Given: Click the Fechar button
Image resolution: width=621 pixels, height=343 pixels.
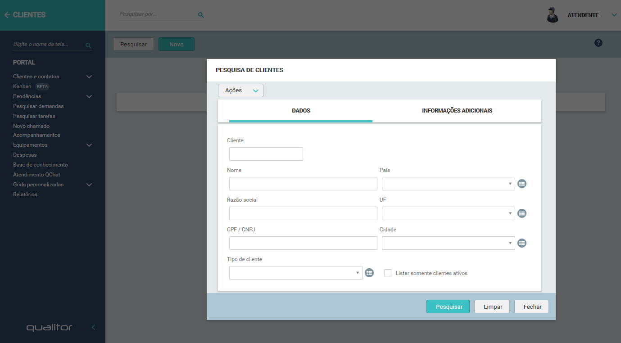Looking at the screenshot, I should pyautogui.click(x=532, y=307).
